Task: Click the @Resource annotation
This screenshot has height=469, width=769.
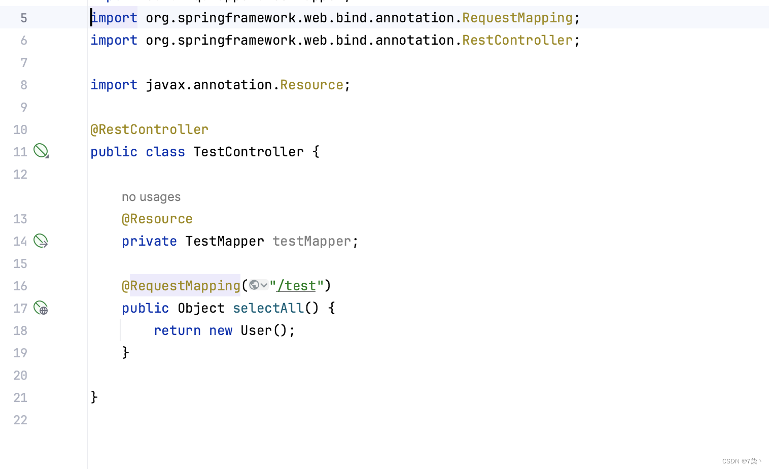Action: pos(157,219)
